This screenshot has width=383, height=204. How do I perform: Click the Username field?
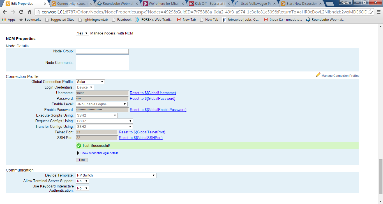pos(102,93)
